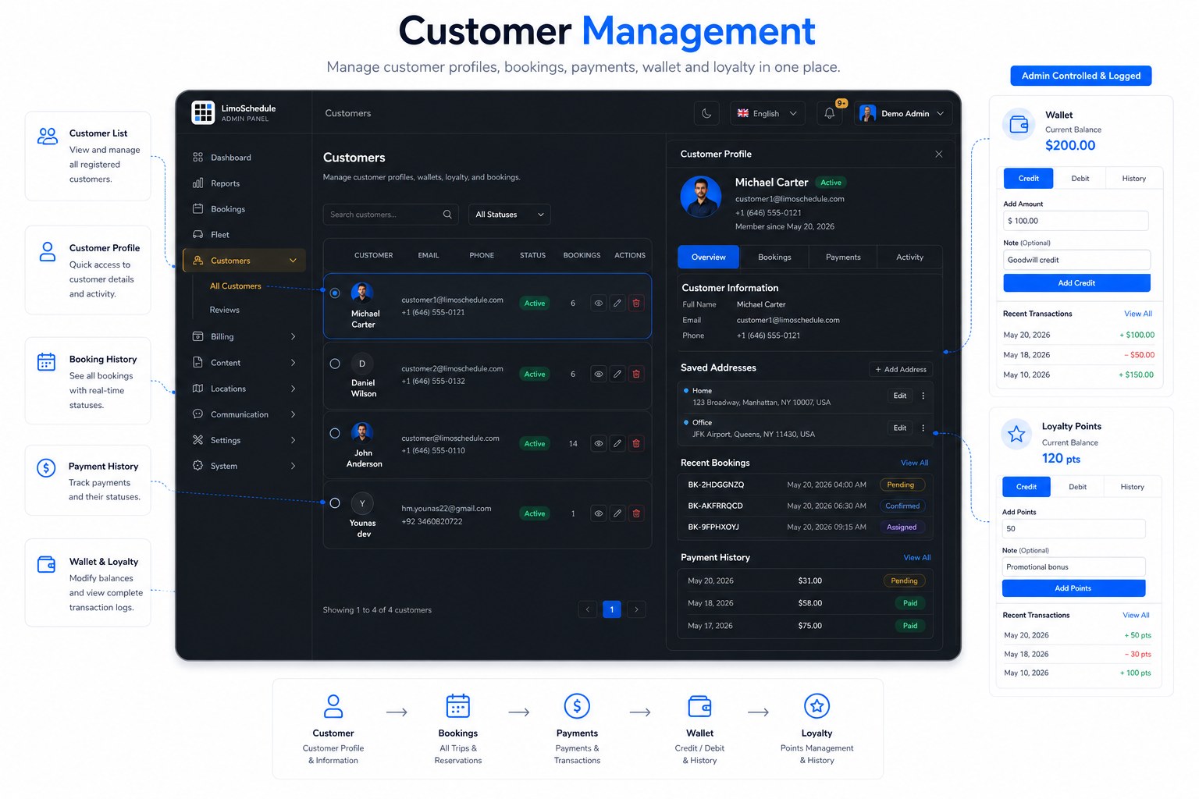
Task: Expand Settings sidebar menu
Action: (x=293, y=440)
